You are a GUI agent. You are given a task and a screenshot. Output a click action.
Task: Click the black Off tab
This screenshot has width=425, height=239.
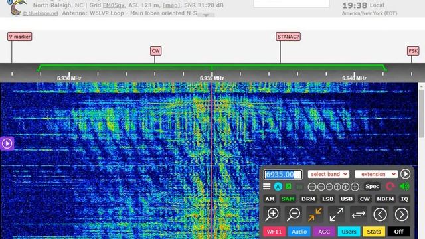click(398, 232)
